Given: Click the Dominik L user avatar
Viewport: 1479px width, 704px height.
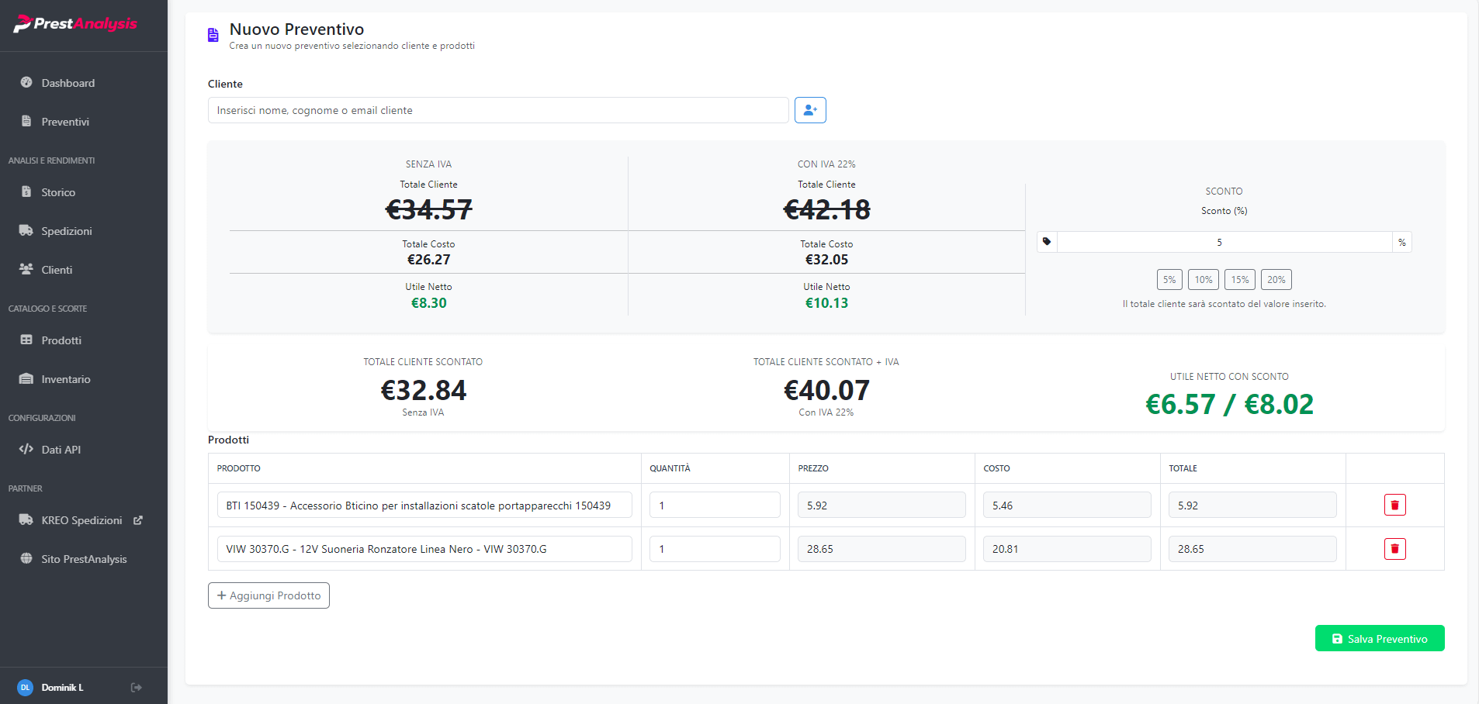Looking at the screenshot, I should (25, 688).
